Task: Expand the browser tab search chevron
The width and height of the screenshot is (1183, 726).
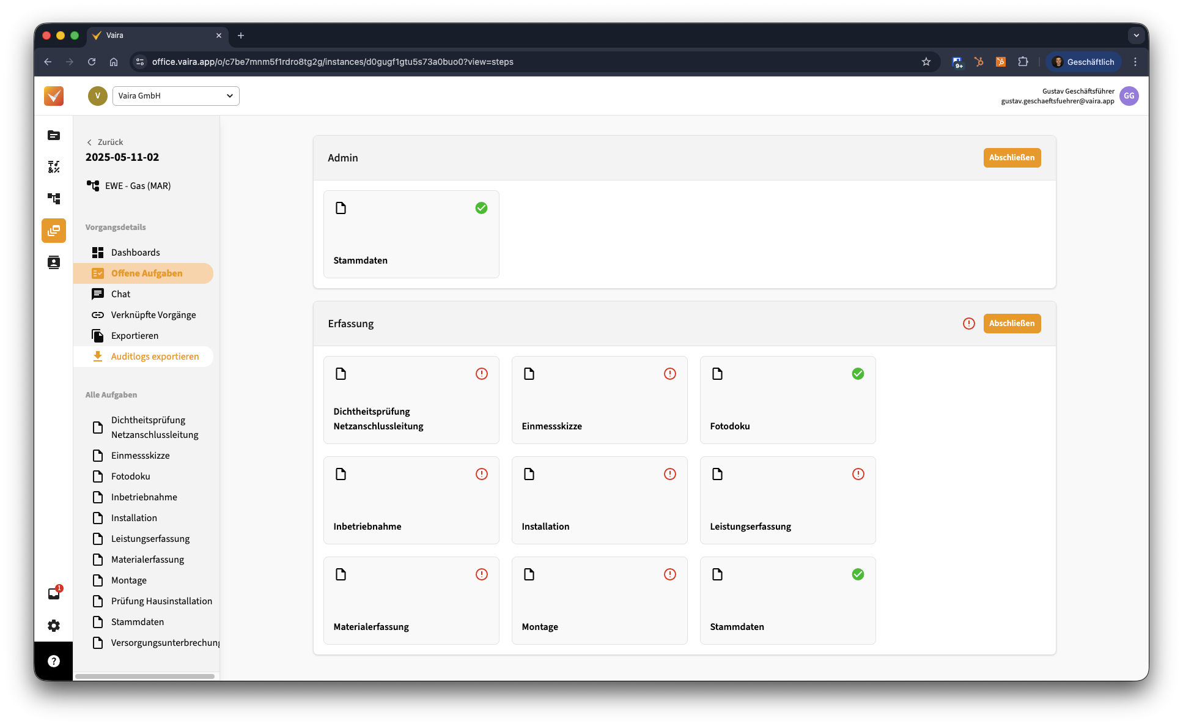Action: click(x=1136, y=35)
